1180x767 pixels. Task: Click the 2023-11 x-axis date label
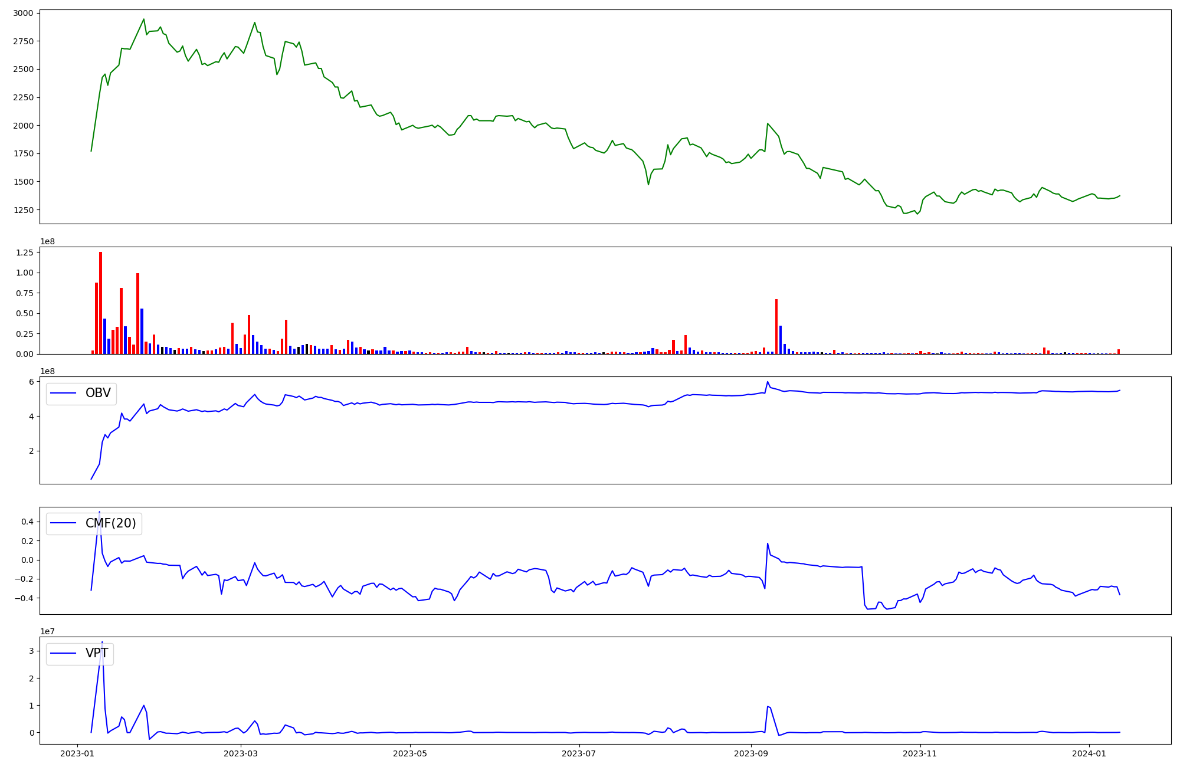(x=920, y=753)
